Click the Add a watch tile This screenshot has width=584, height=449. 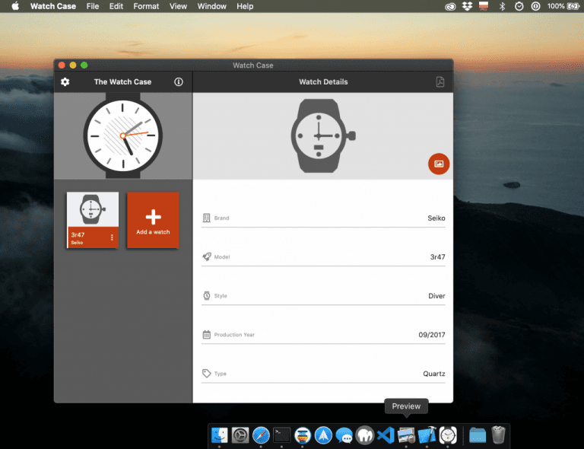pyautogui.click(x=153, y=220)
